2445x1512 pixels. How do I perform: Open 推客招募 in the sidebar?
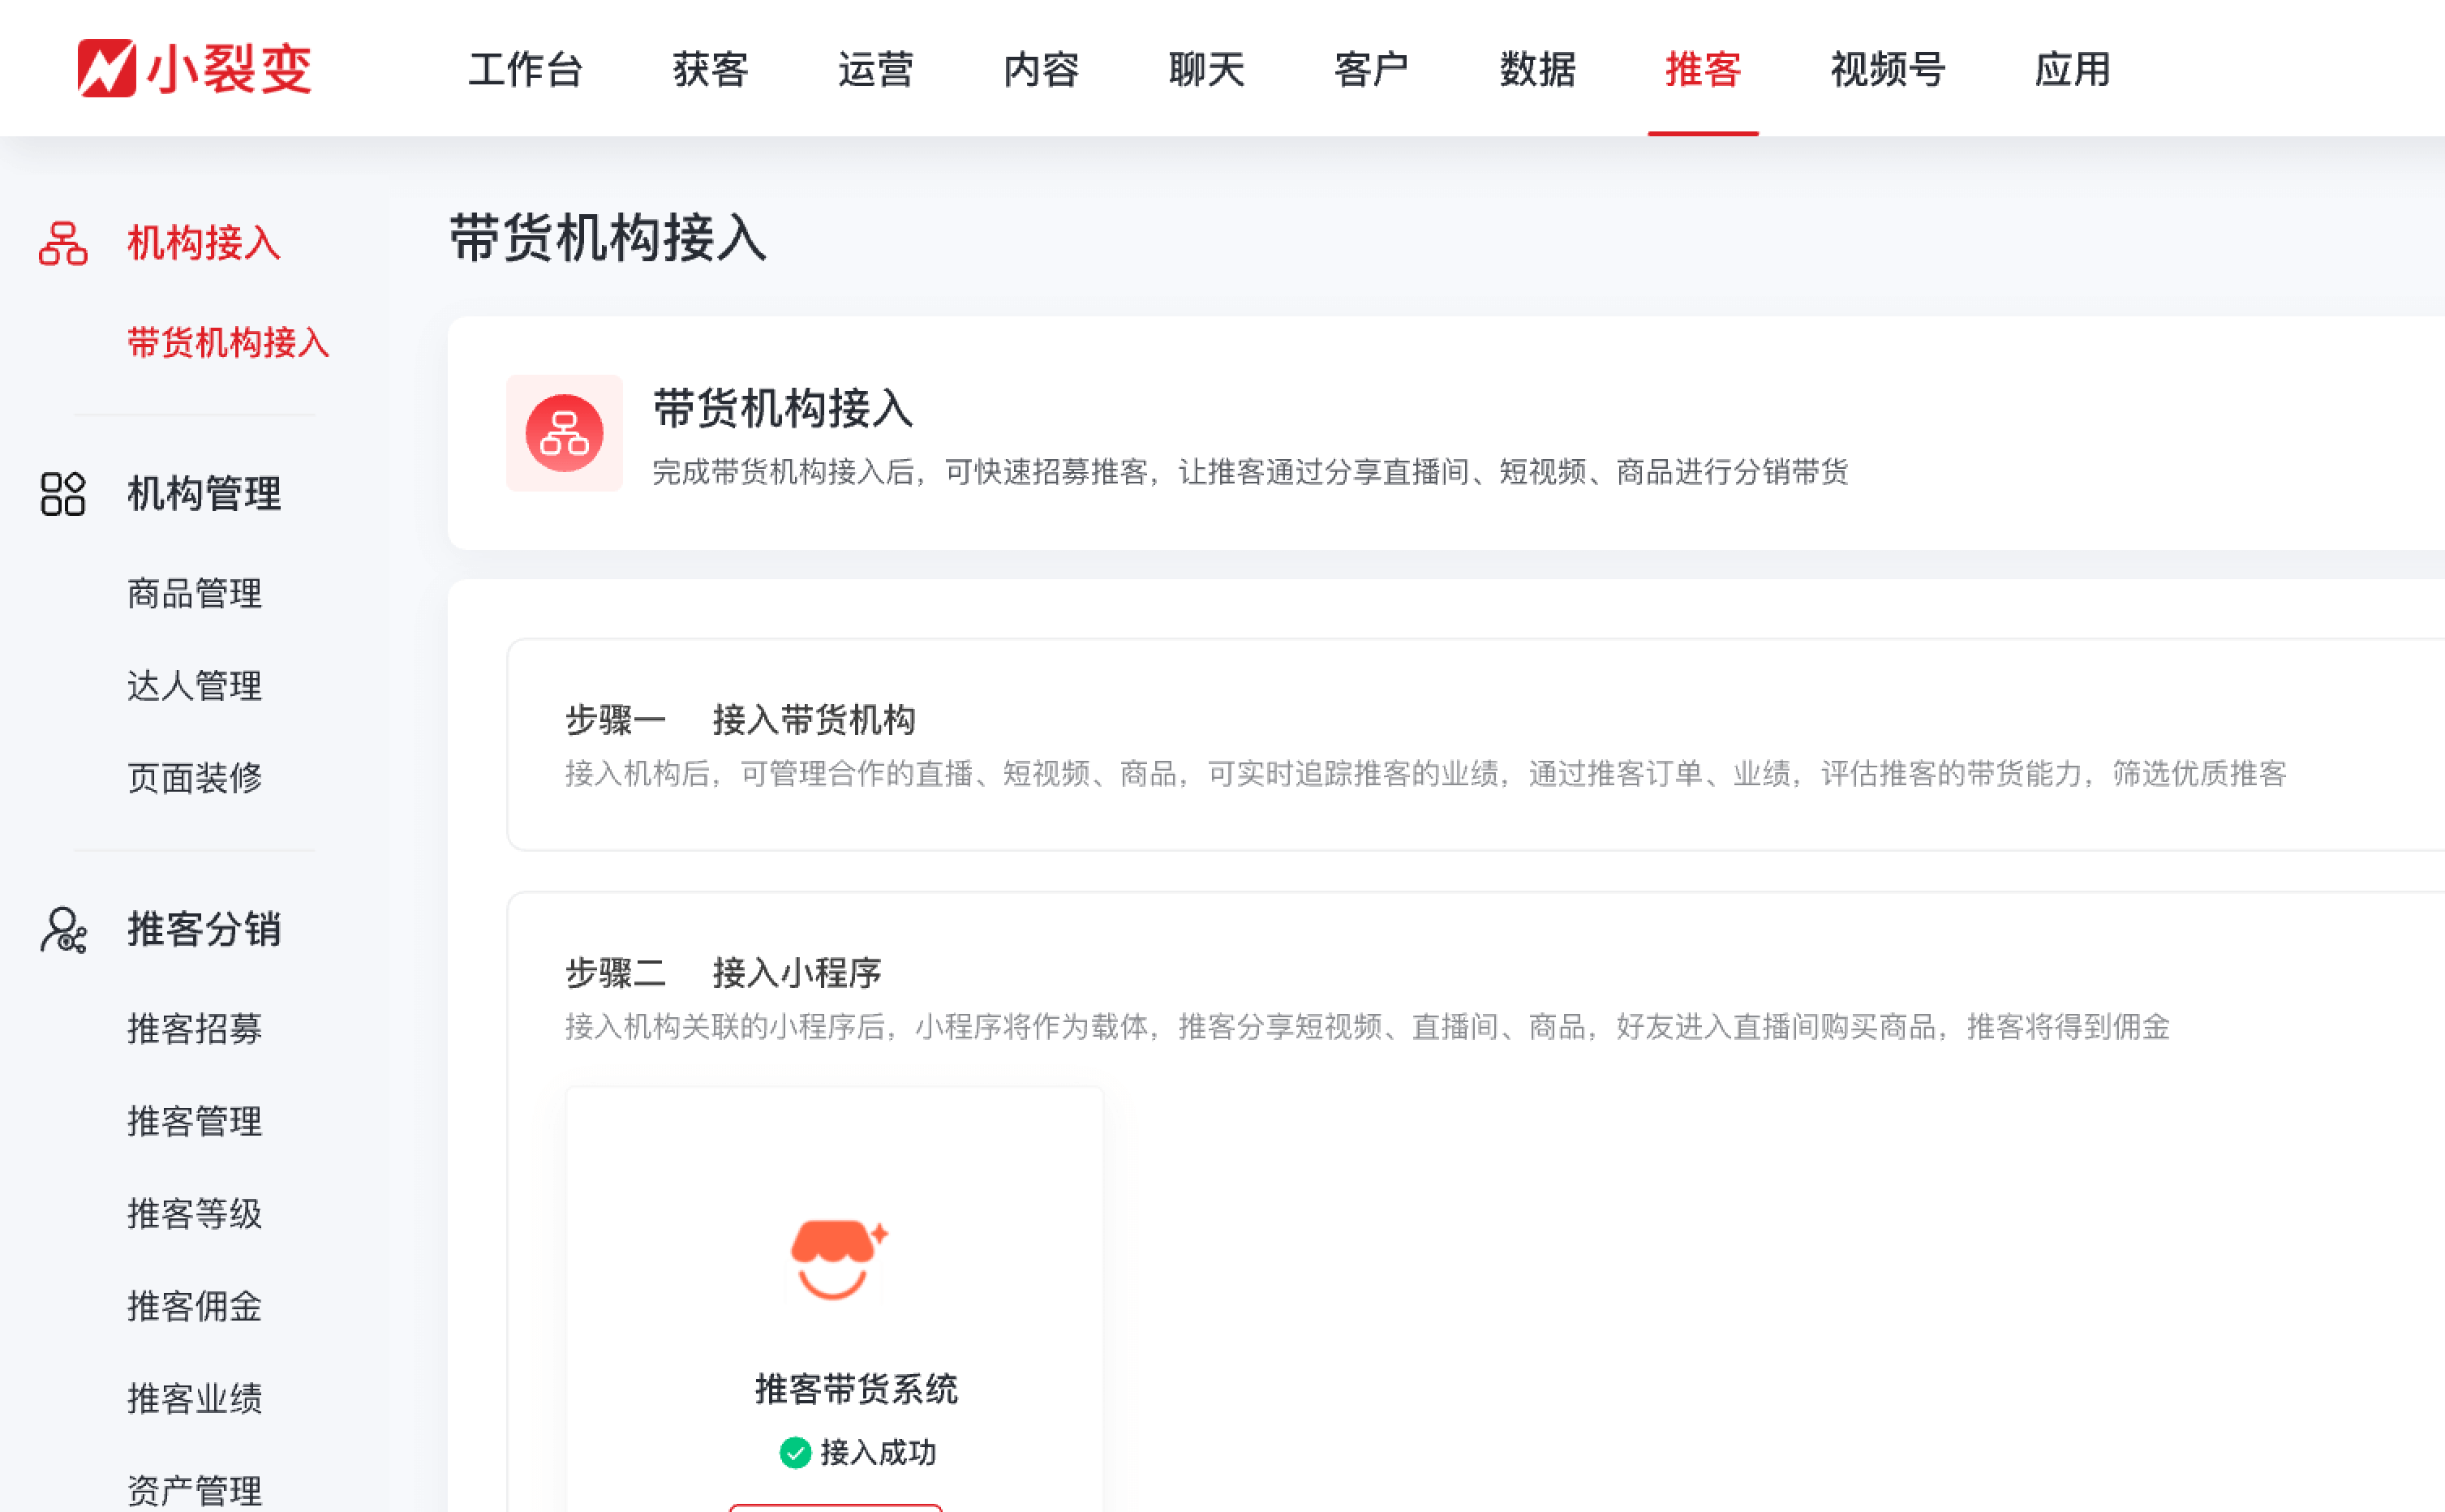[x=194, y=1028]
